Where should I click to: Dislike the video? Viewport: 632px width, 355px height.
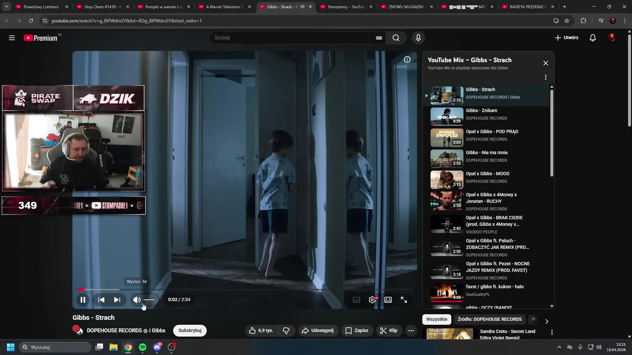[x=286, y=330]
